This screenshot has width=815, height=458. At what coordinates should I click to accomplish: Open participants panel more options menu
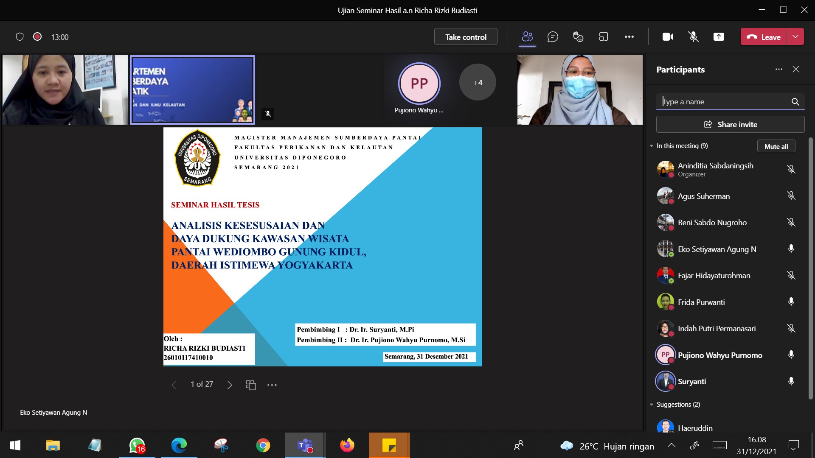point(778,69)
